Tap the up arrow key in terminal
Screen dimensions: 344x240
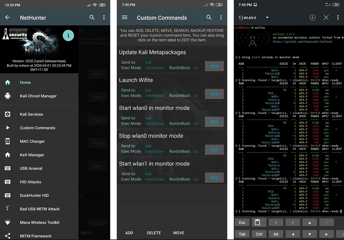pyautogui.click(x=310, y=223)
